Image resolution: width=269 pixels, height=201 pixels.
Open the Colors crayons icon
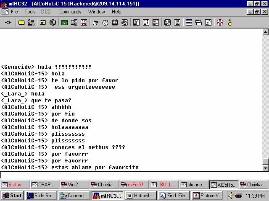(115, 23)
